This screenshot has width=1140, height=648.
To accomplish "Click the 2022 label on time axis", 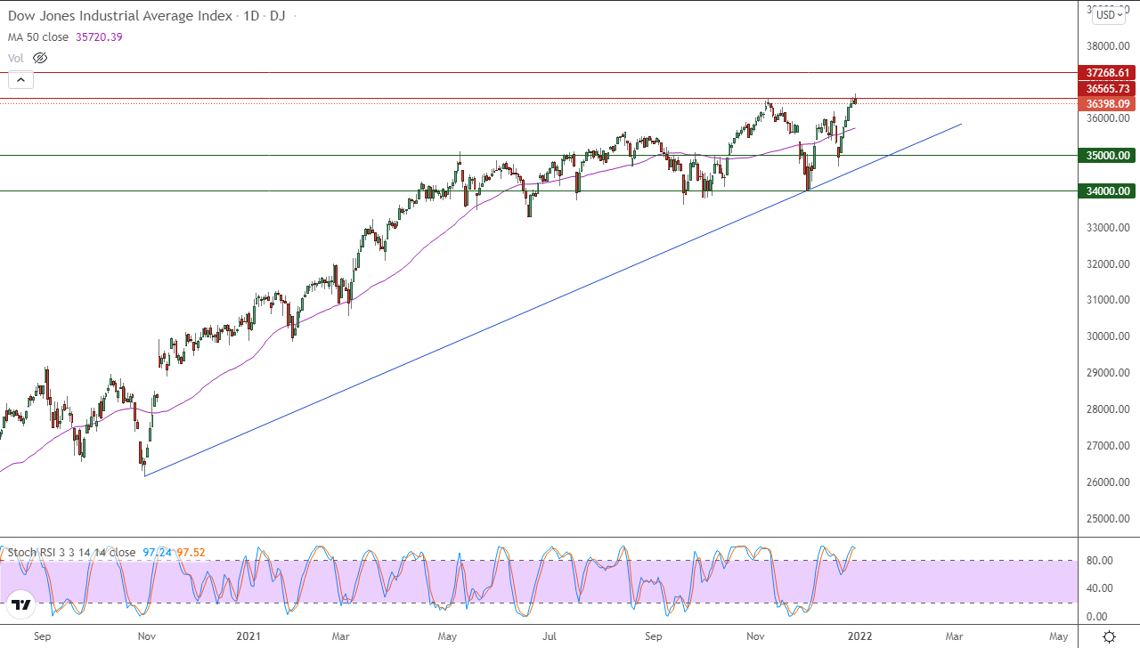I will [859, 636].
